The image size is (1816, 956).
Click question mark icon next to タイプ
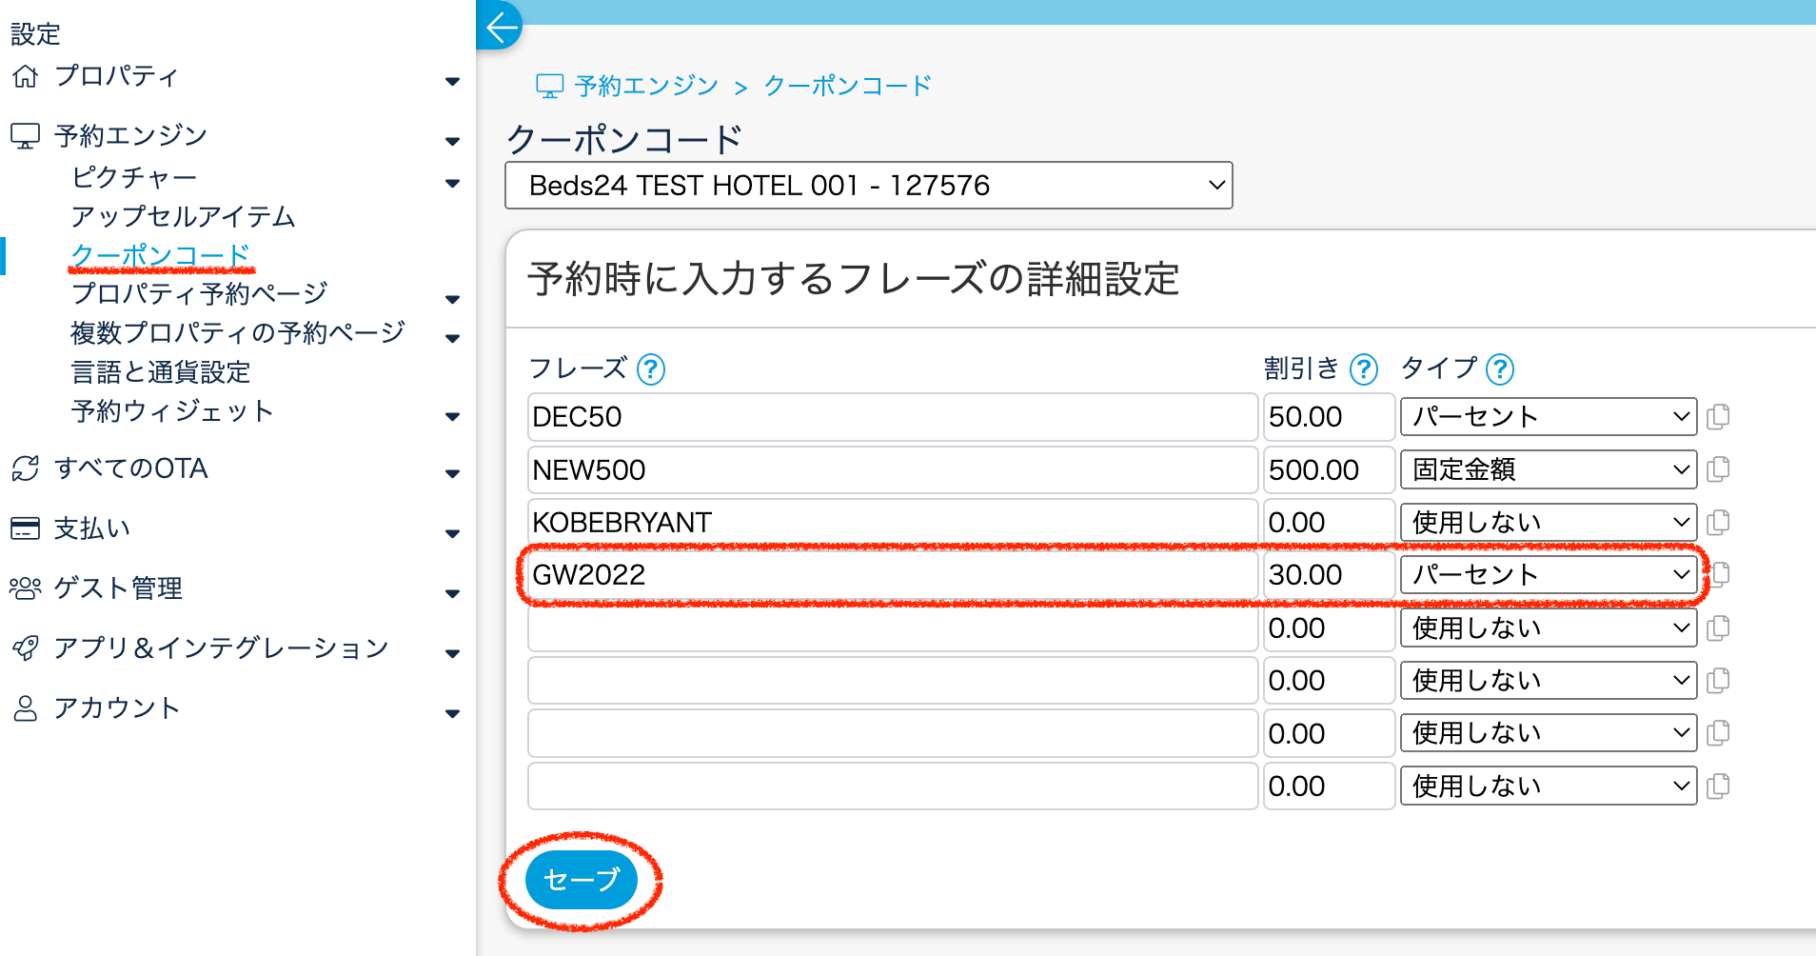(x=1500, y=368)
